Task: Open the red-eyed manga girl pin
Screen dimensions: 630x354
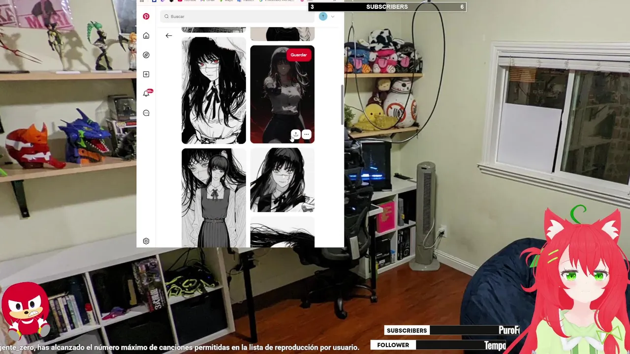Action: coord(214,90)
